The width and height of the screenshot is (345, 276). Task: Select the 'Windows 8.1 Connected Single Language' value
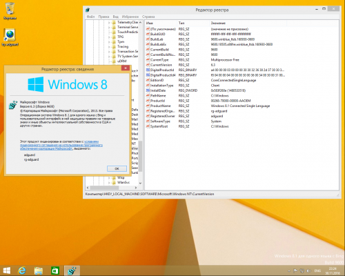tap(240, 106)
